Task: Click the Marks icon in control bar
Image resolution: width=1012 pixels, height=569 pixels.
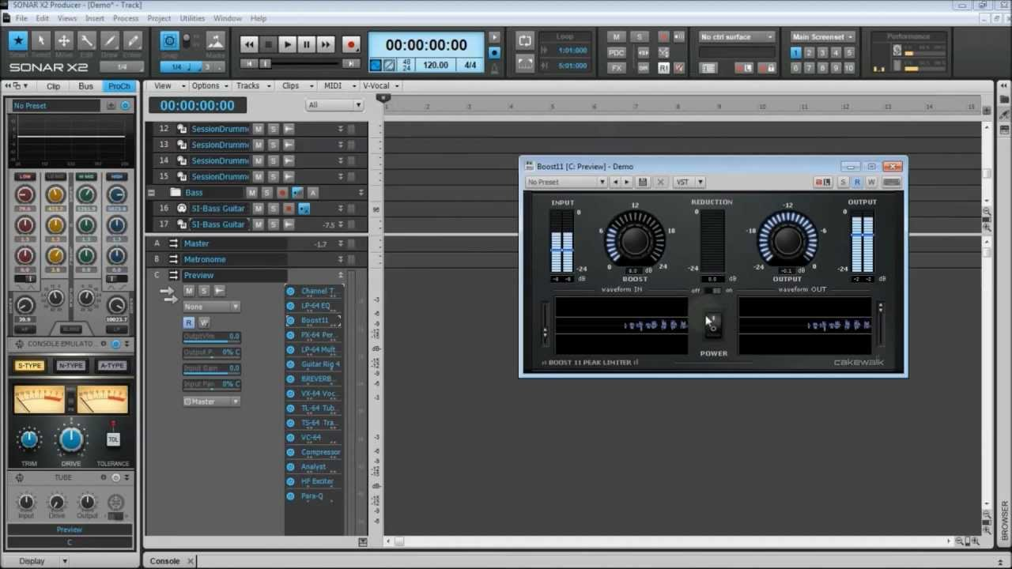Action: point(215,41)
